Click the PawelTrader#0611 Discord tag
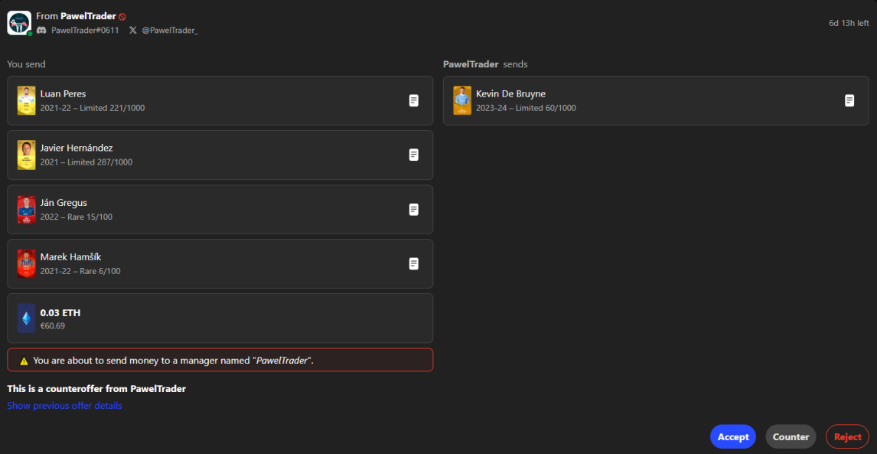Viewport: 877px width, 454px height. (85, 30)
